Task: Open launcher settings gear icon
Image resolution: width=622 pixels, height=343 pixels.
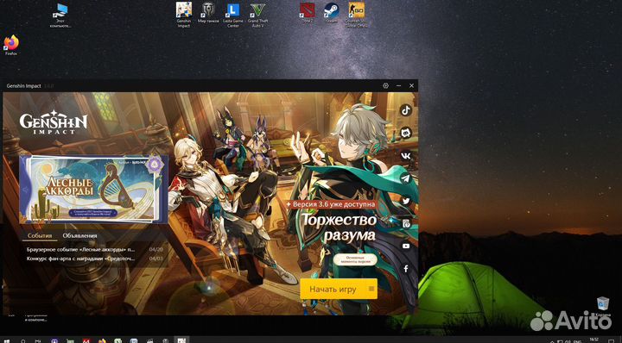Action: [x=385, y=85]
